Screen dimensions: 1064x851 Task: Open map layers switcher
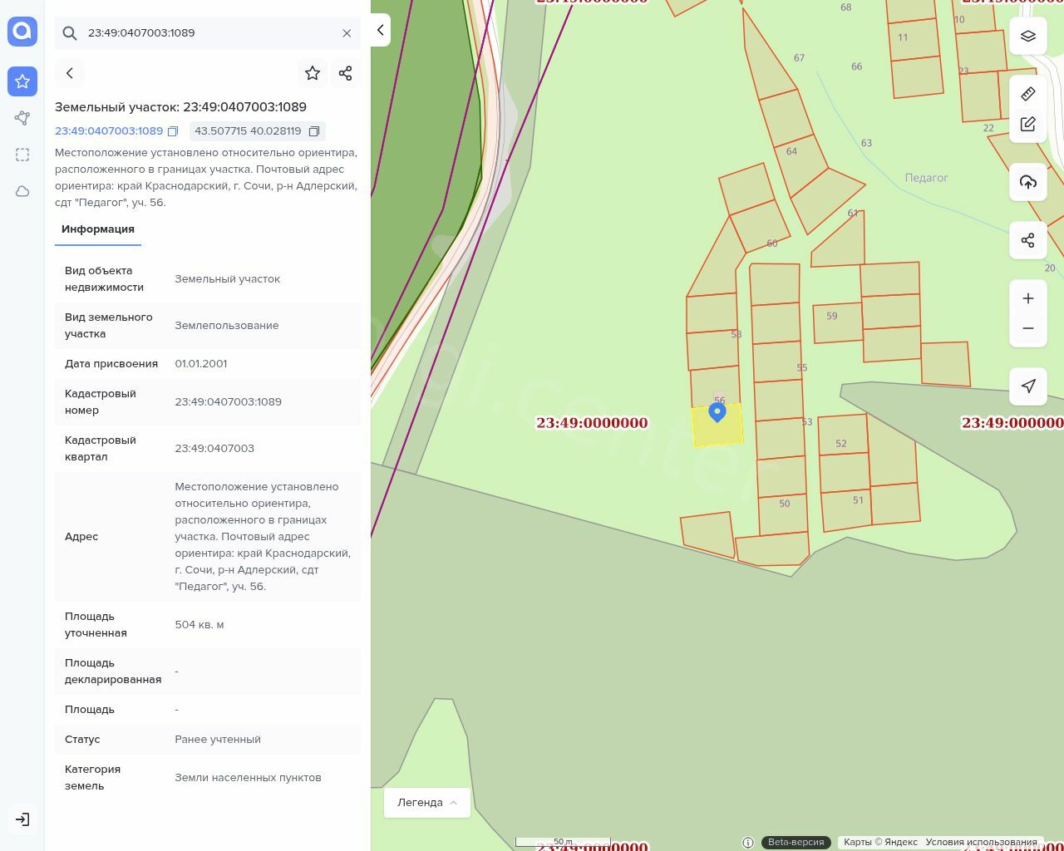(1028, 36)
